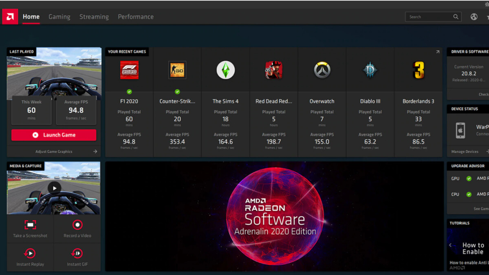Open the F1 2020 game icon

[129, 70]
